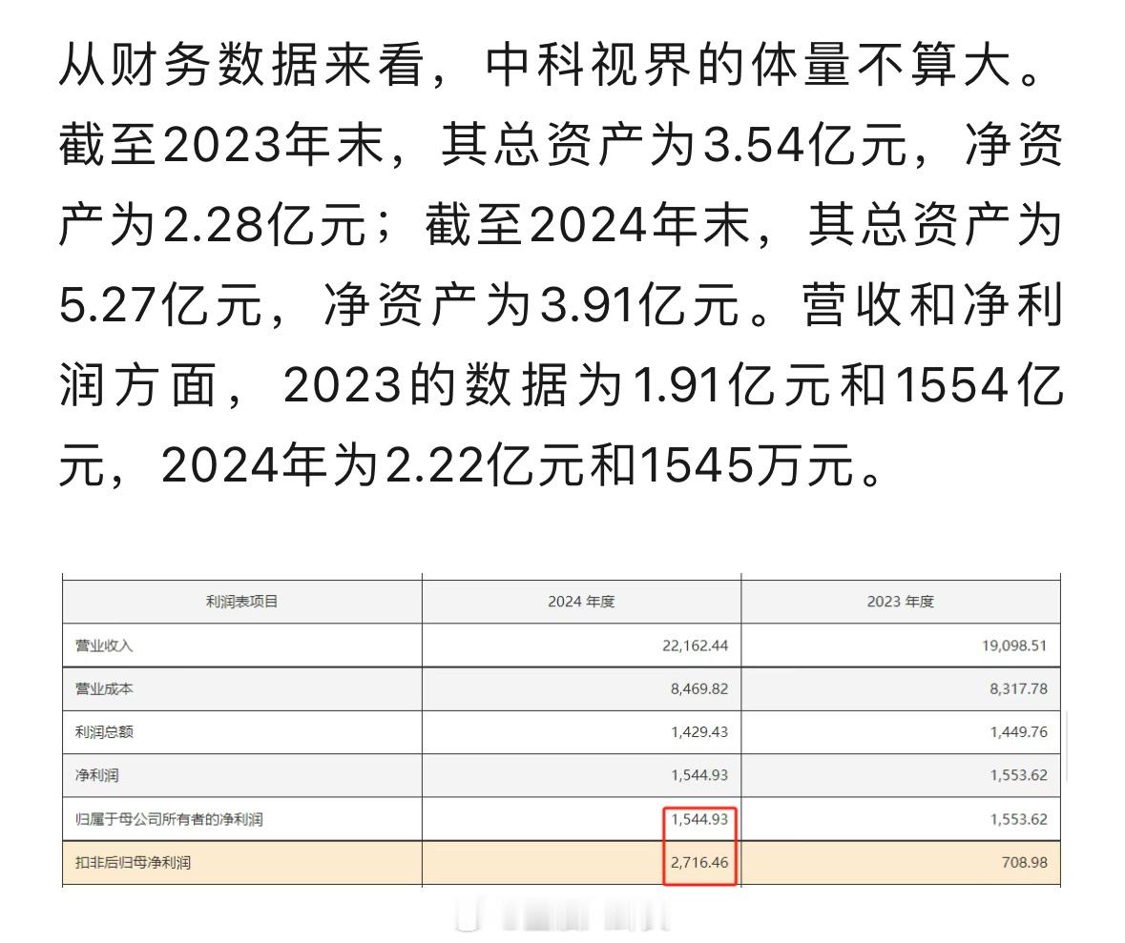Click the figure 1.91亿元 in the paragraph
Image resolution: width=1125 pixels, height=943 pixels.
pyautogui.click(x=732, y=385)
